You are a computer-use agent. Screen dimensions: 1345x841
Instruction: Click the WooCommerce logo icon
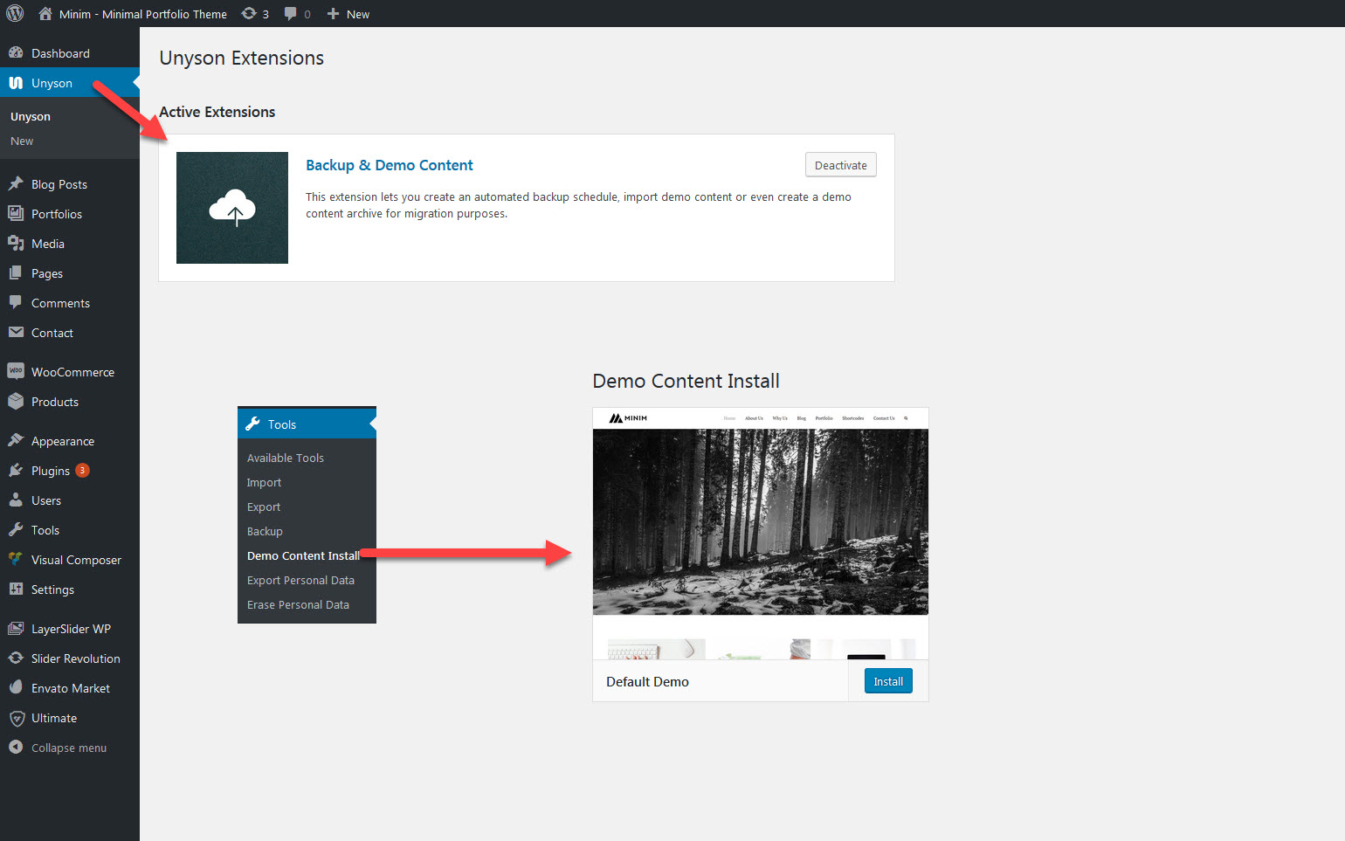click(x=16, y=371)
